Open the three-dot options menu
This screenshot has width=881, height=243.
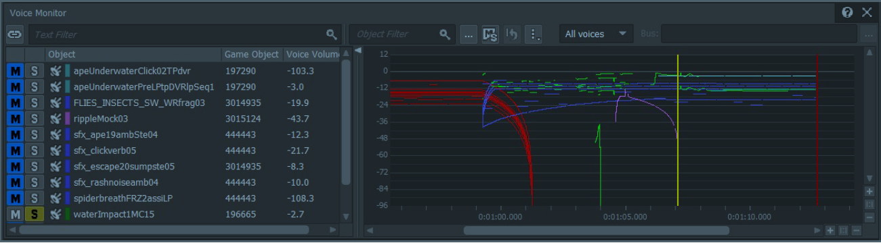(x=534, y=34)
